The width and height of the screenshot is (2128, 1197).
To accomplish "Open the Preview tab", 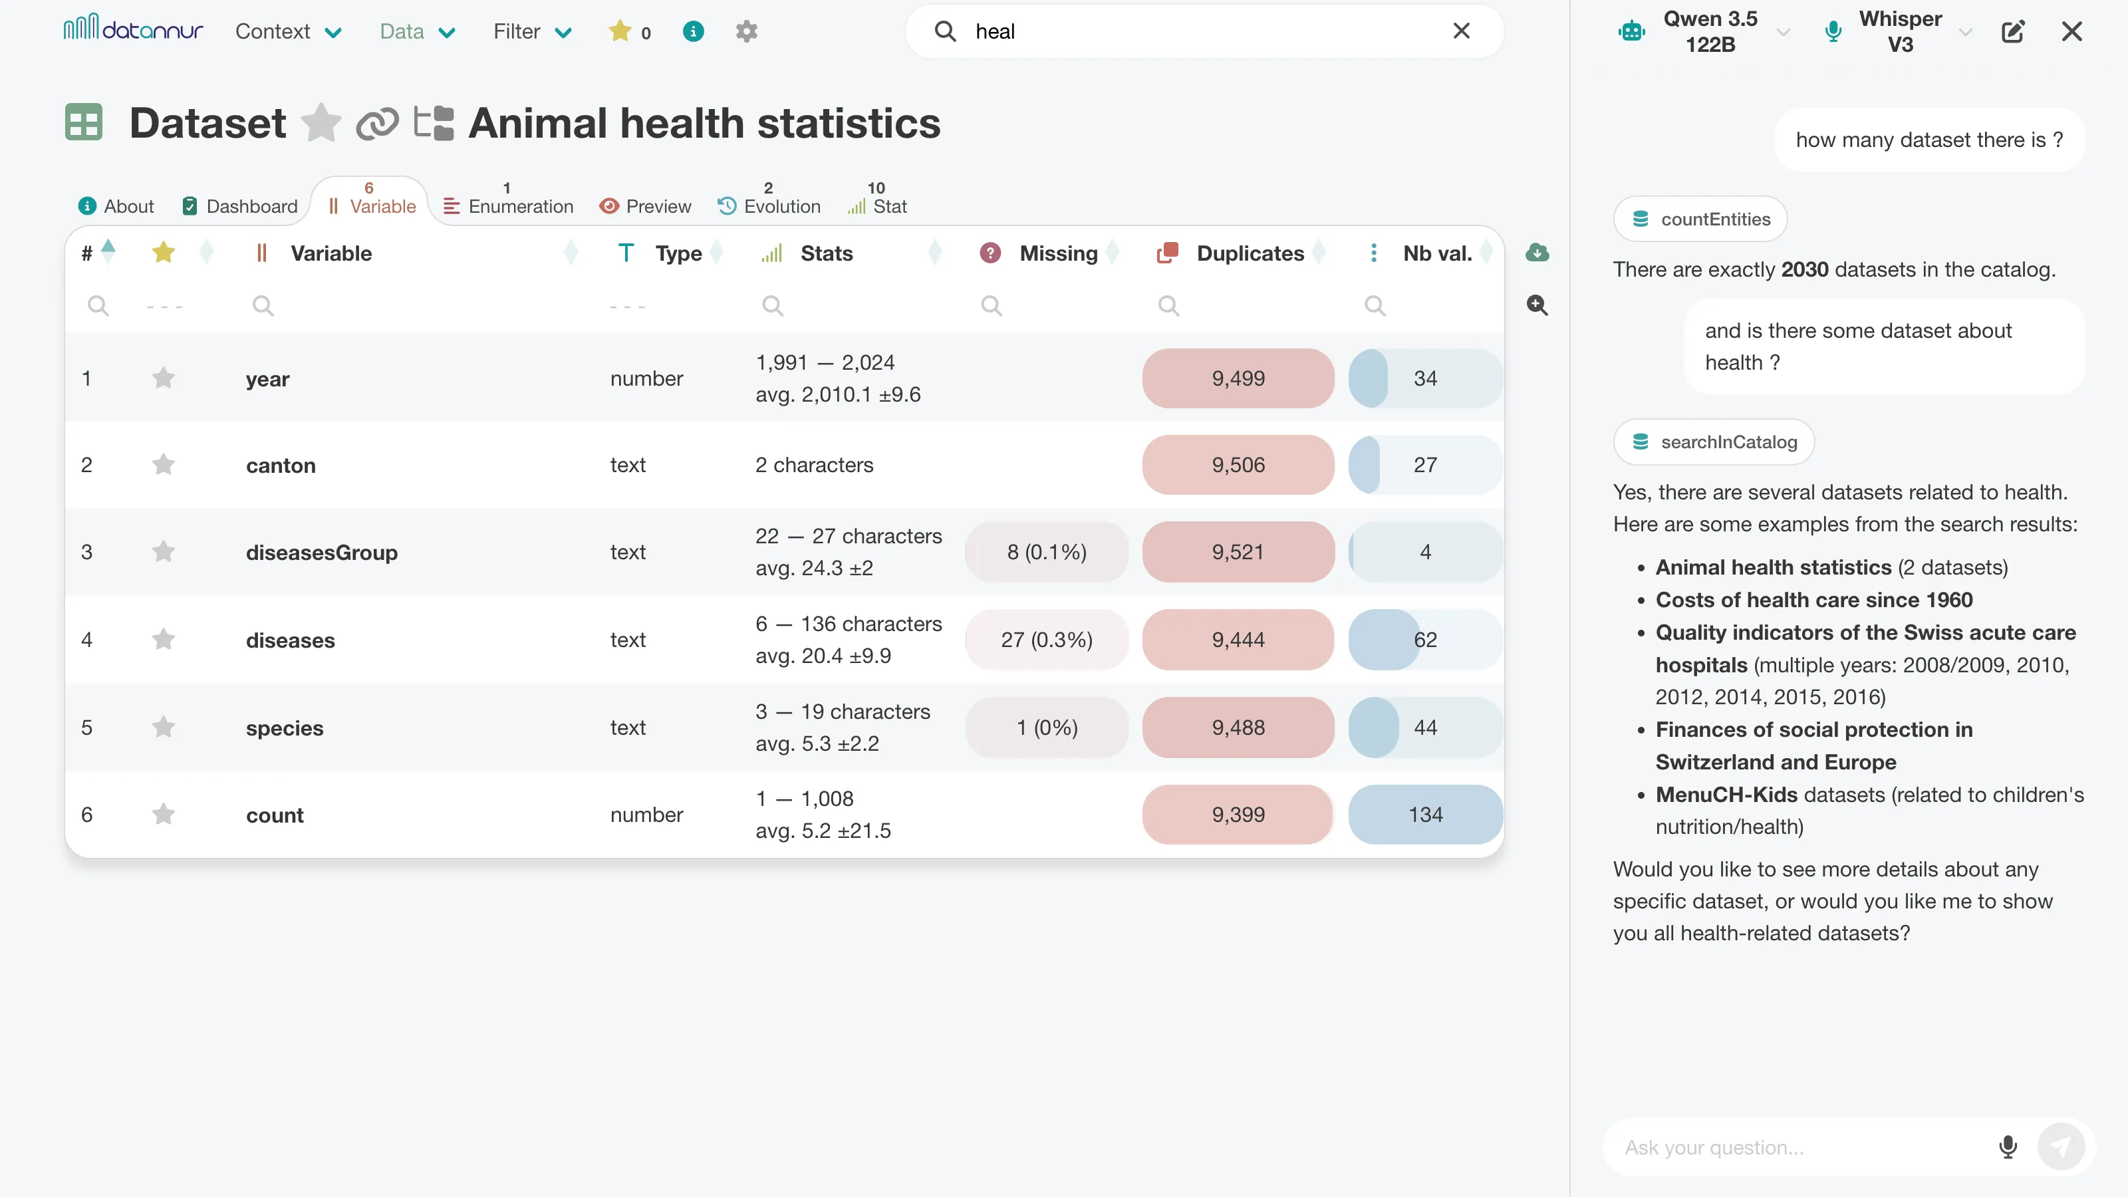I will [x=645, y=205].
